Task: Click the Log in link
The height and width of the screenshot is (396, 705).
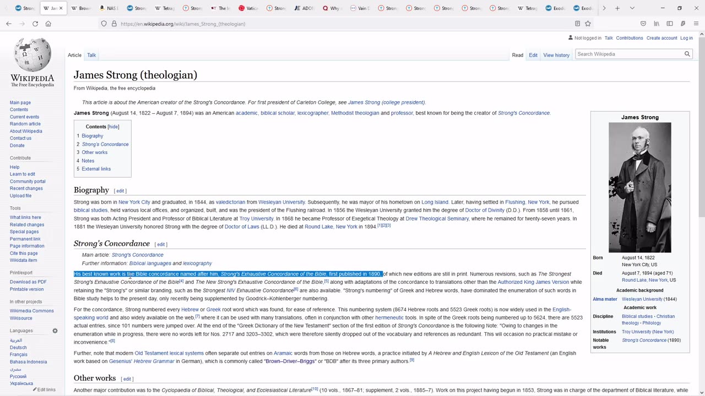Action: (x=686, y=38)
